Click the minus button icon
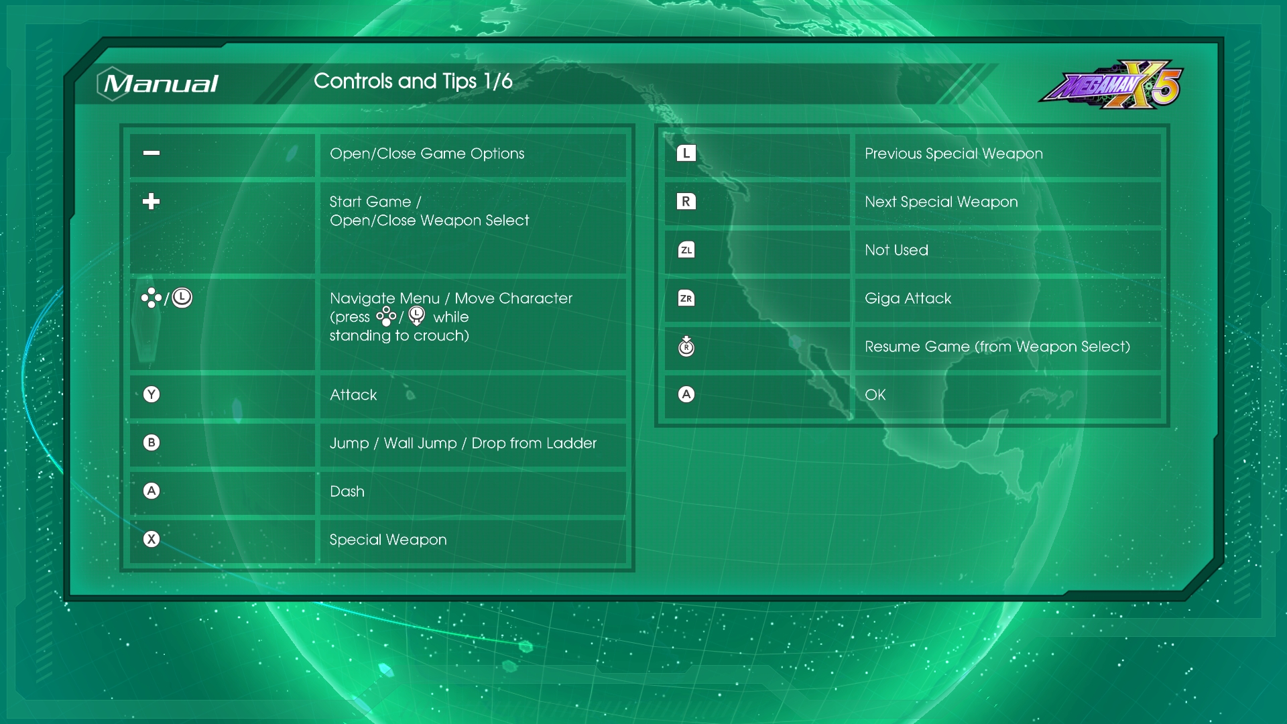This screenshot has height=724, width=1287. pos(151,153)
